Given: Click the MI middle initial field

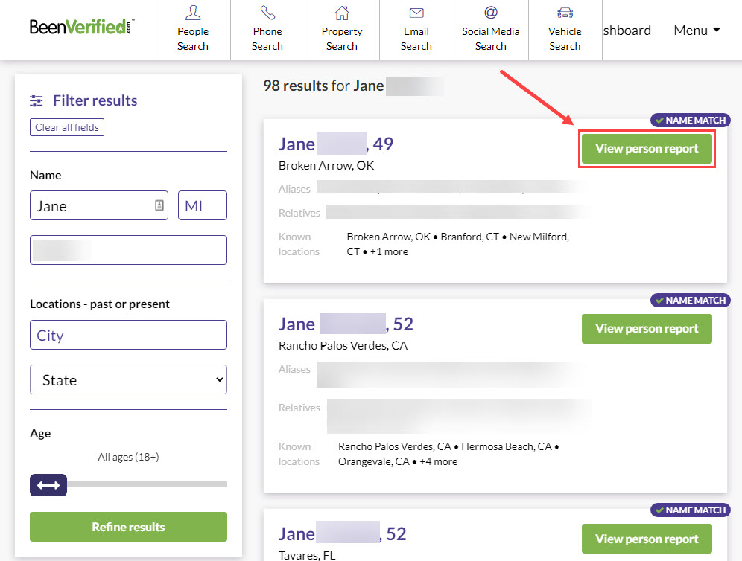Looking at the screenshot, I should (x=203, y=206).
